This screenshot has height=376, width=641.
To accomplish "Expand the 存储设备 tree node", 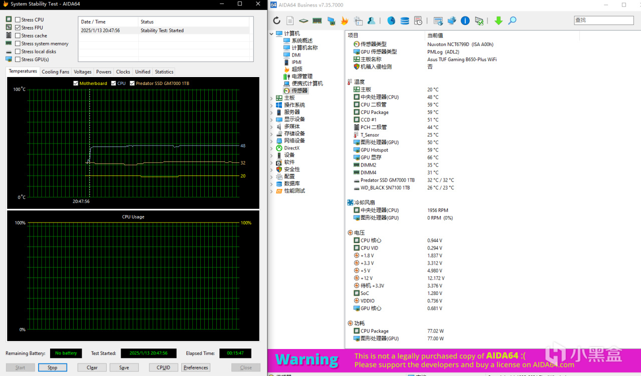I will point(272,133).
